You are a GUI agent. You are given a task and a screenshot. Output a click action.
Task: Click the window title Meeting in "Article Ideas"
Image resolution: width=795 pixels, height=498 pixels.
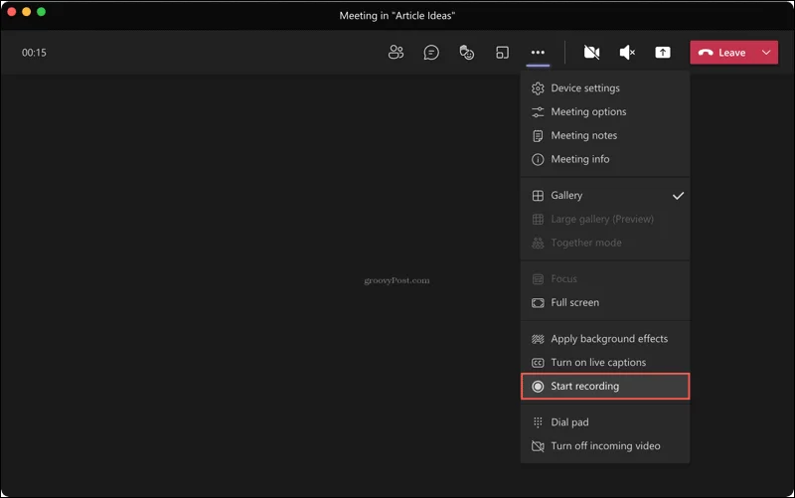[397, 16]
